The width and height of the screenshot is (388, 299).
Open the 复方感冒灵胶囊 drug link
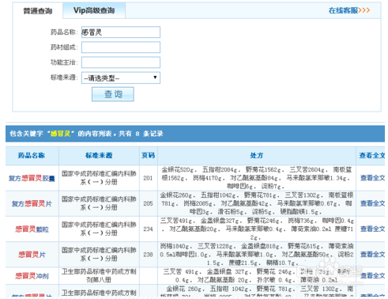pos(32,179)
